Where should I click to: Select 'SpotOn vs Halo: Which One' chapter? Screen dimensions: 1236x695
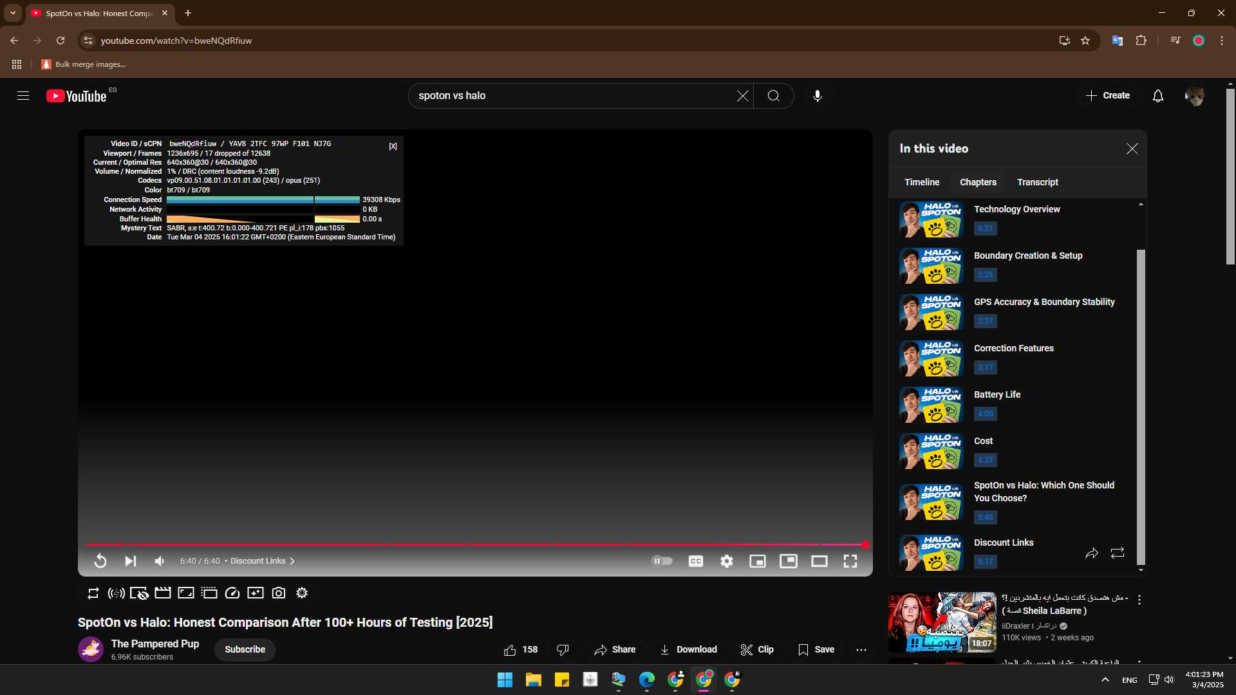[1013, 501]
